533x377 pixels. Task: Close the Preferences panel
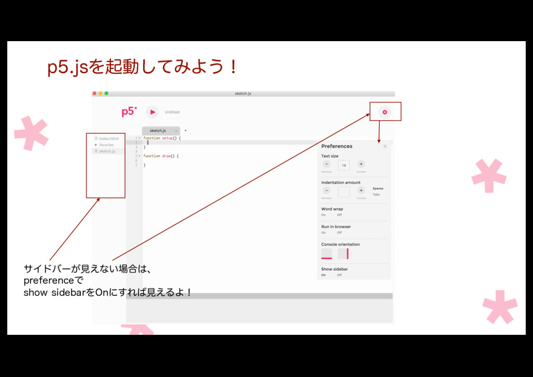[x=385, y=146]
